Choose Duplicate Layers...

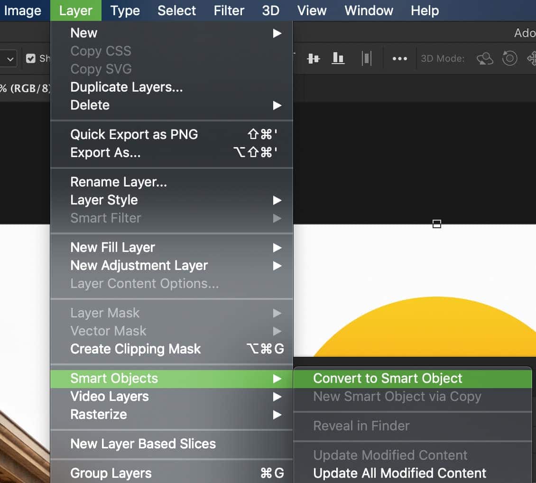pyautogui.click(x=172, y=87)
